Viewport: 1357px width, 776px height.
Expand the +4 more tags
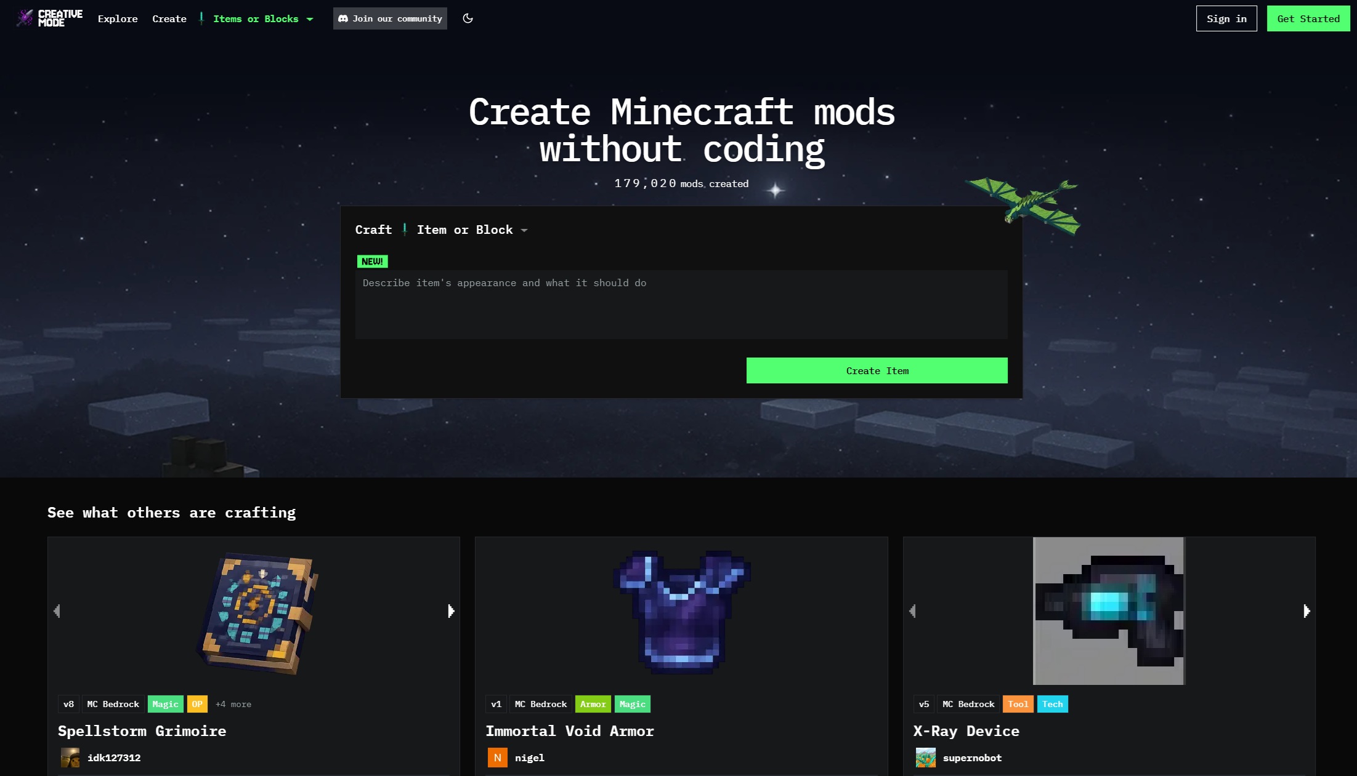(x=233, y=704)
